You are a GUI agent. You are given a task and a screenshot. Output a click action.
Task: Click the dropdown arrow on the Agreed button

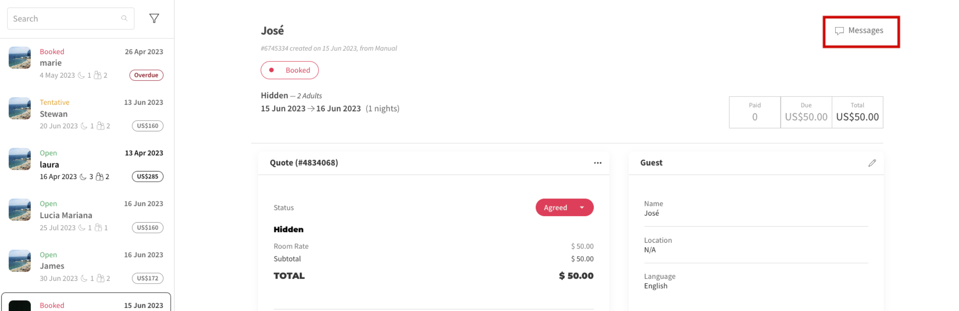coord(582,207)
